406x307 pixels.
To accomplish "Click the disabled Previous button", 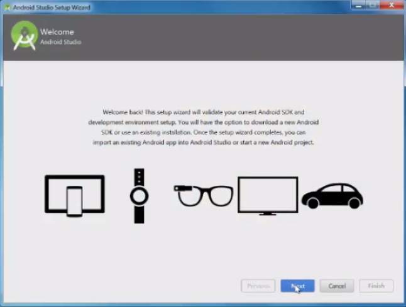I will (258, 286).
